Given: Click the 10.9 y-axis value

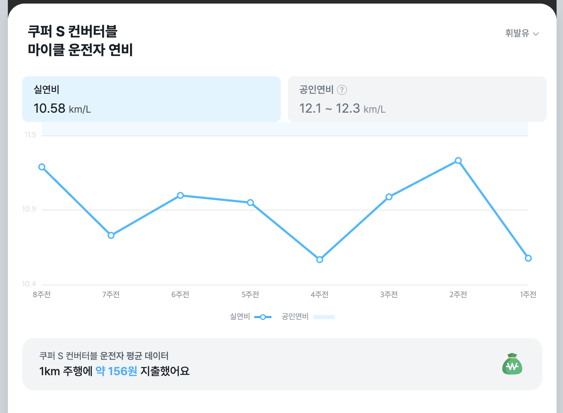Looking at the screenshot, I should pyautogui.click(x=29, y=209).
